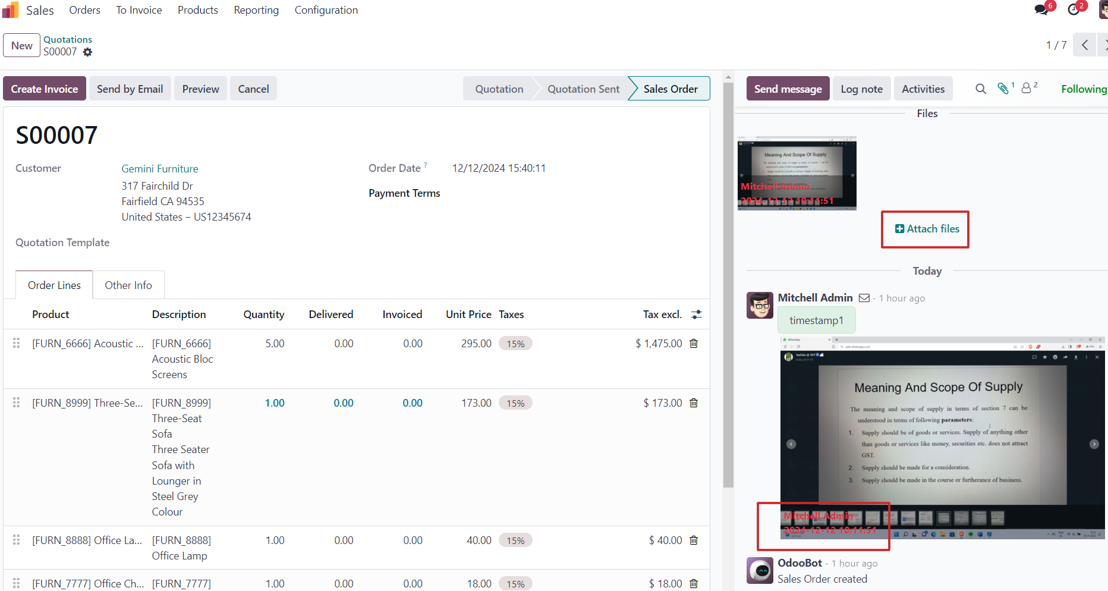This screenshot has width=1108, height=591.
Task: Grab handle of FURN_6666 row
Action: point(17,344)
